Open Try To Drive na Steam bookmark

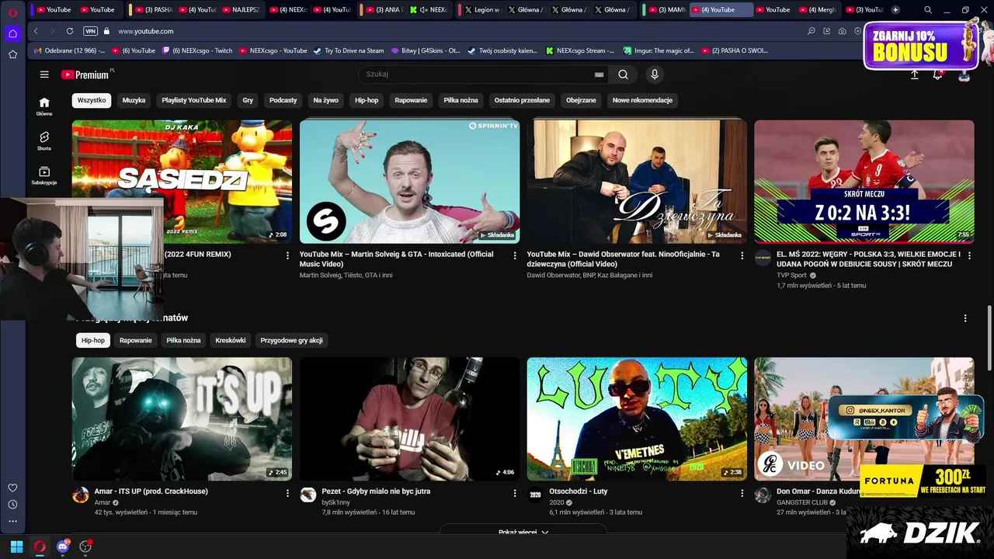pyautogui.click(x=349, y=50)
